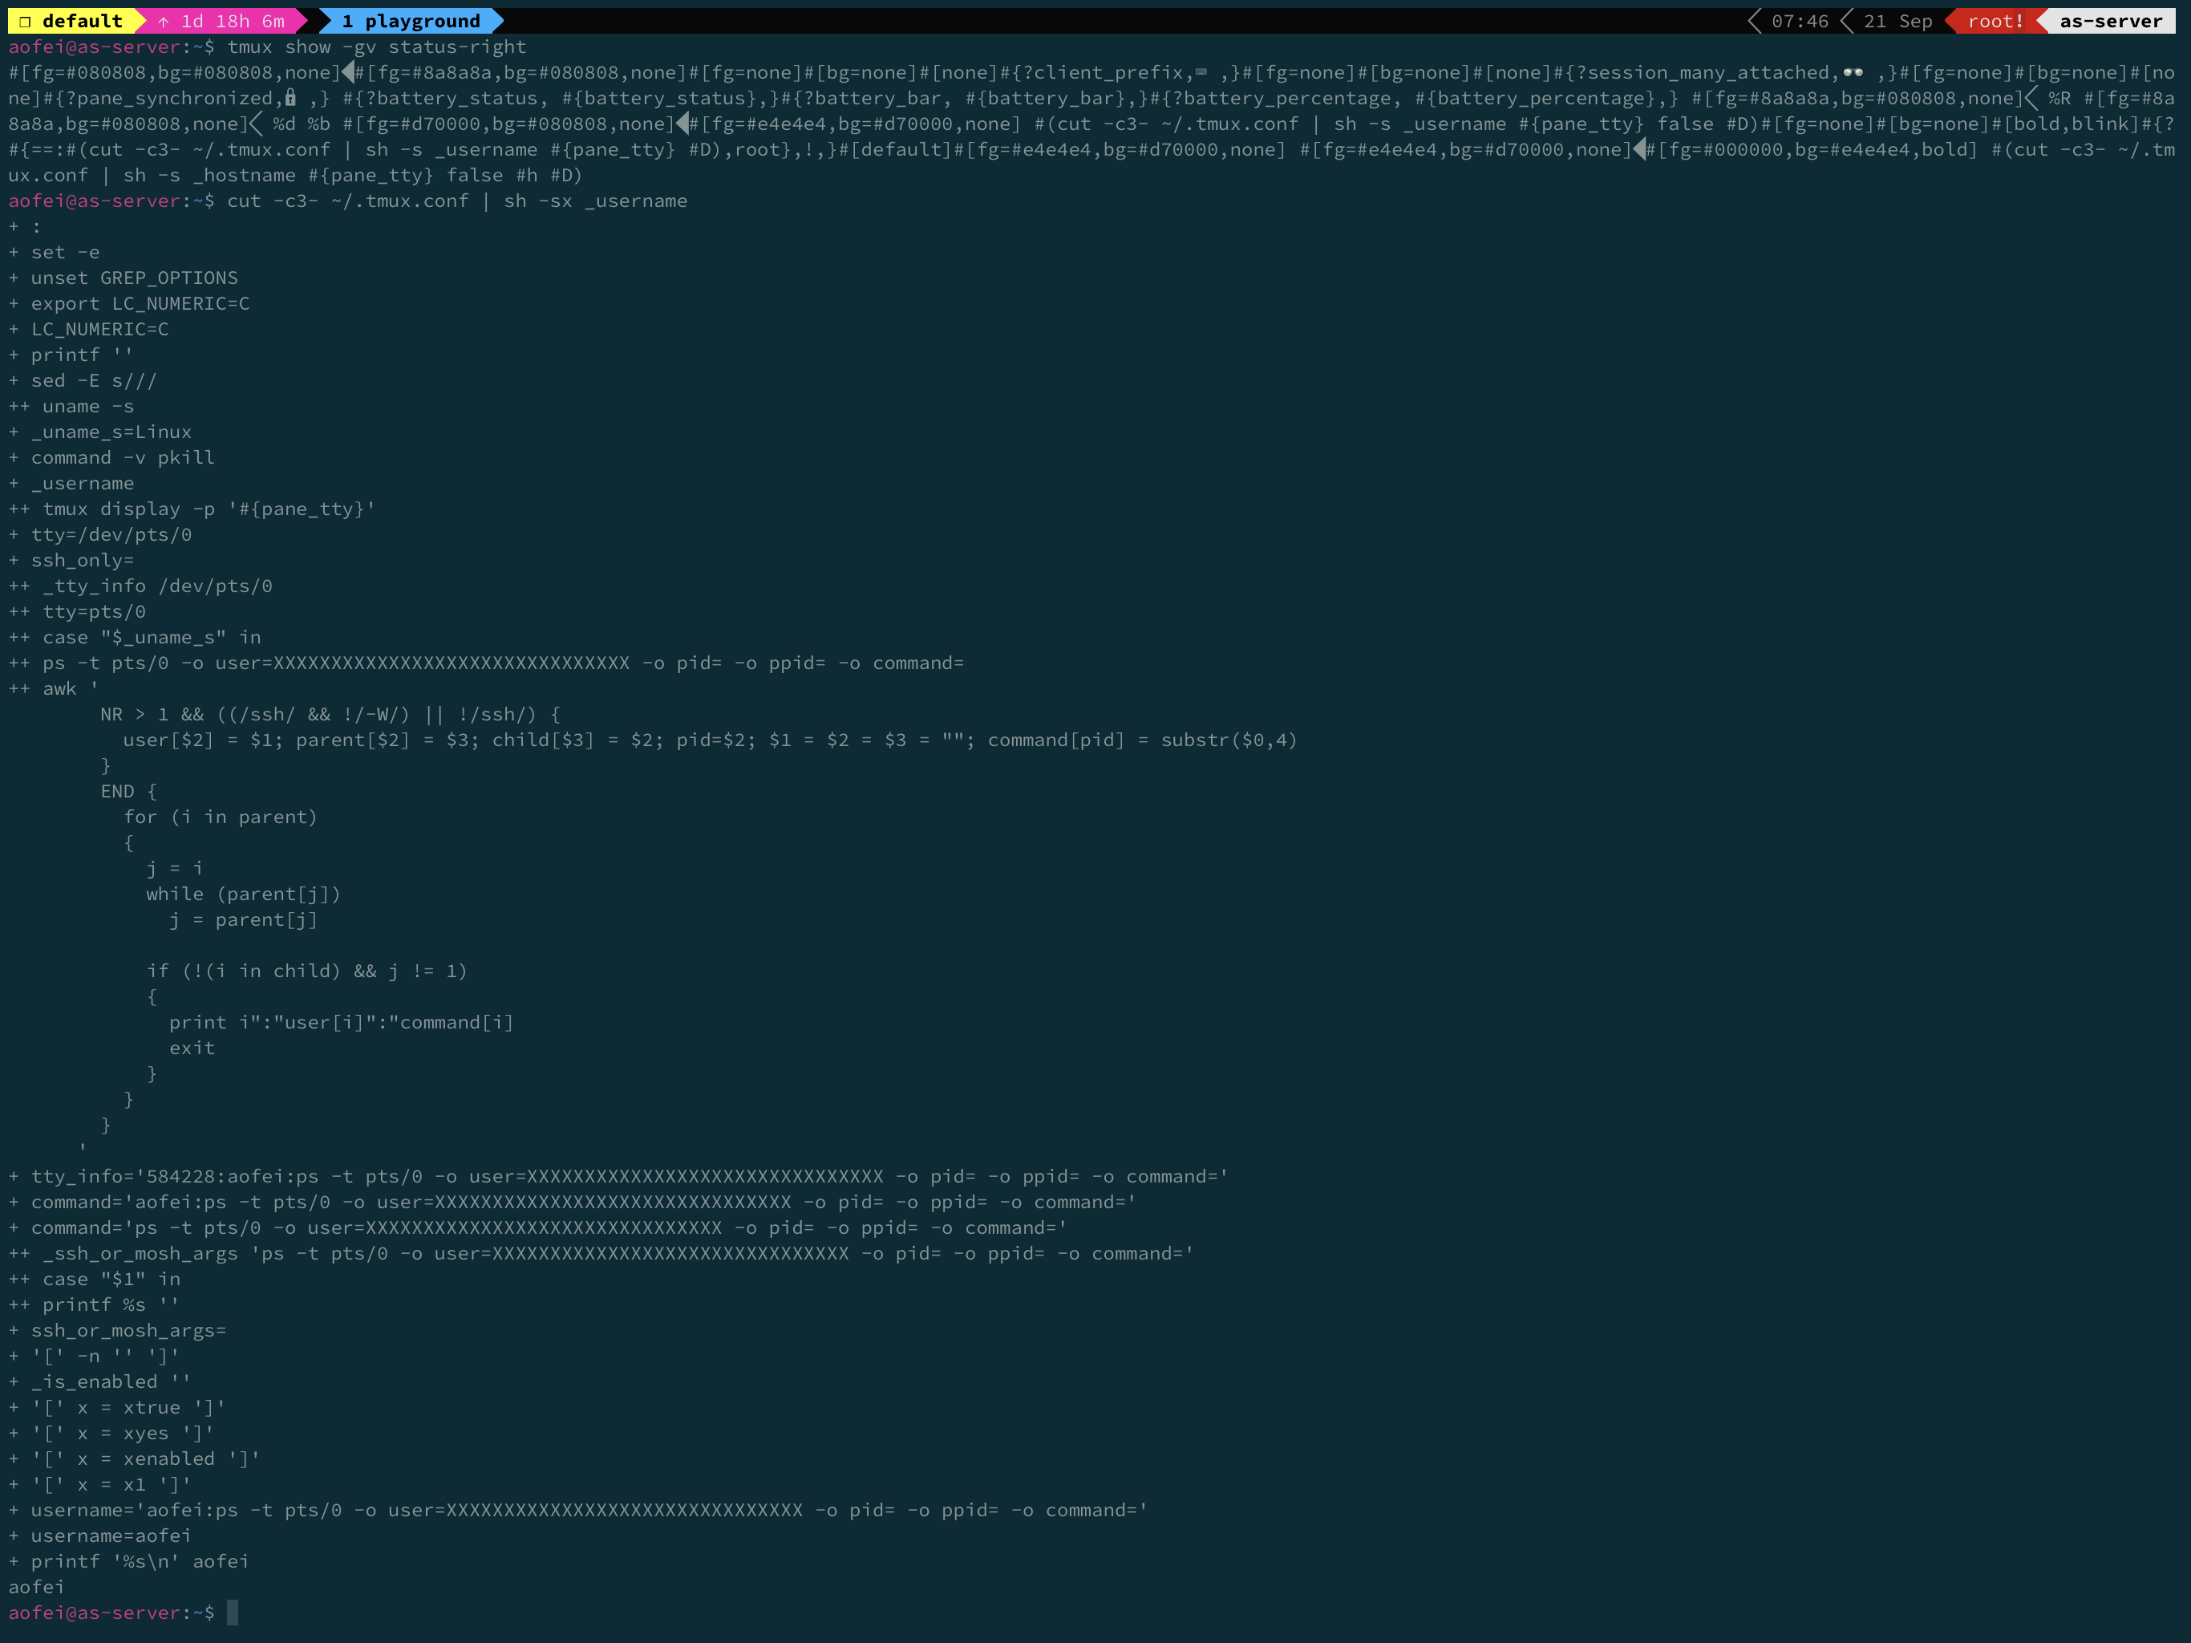The image size is (2191, 1643).
Task: Click the '+ ssh_only=' line
Action: (x=71, y=561)
